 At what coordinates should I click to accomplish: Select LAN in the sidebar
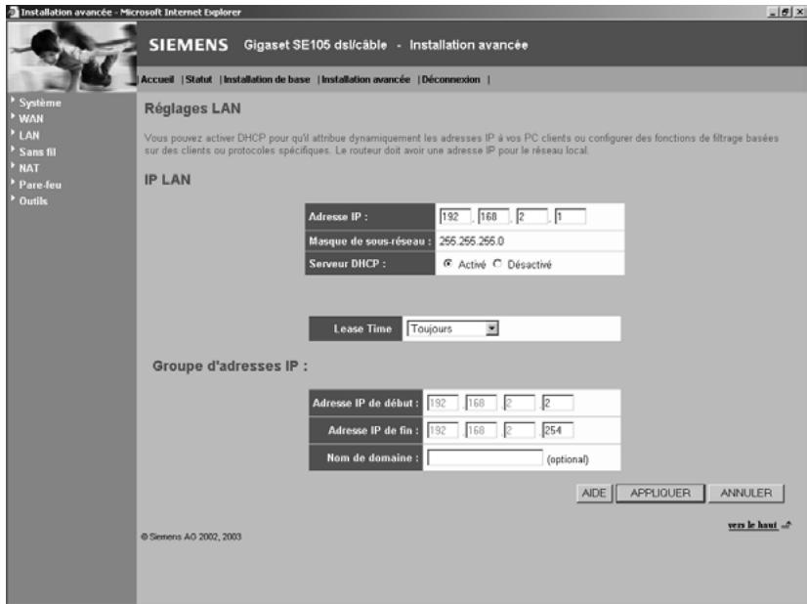pyautogui.click(x=29, y=136)
